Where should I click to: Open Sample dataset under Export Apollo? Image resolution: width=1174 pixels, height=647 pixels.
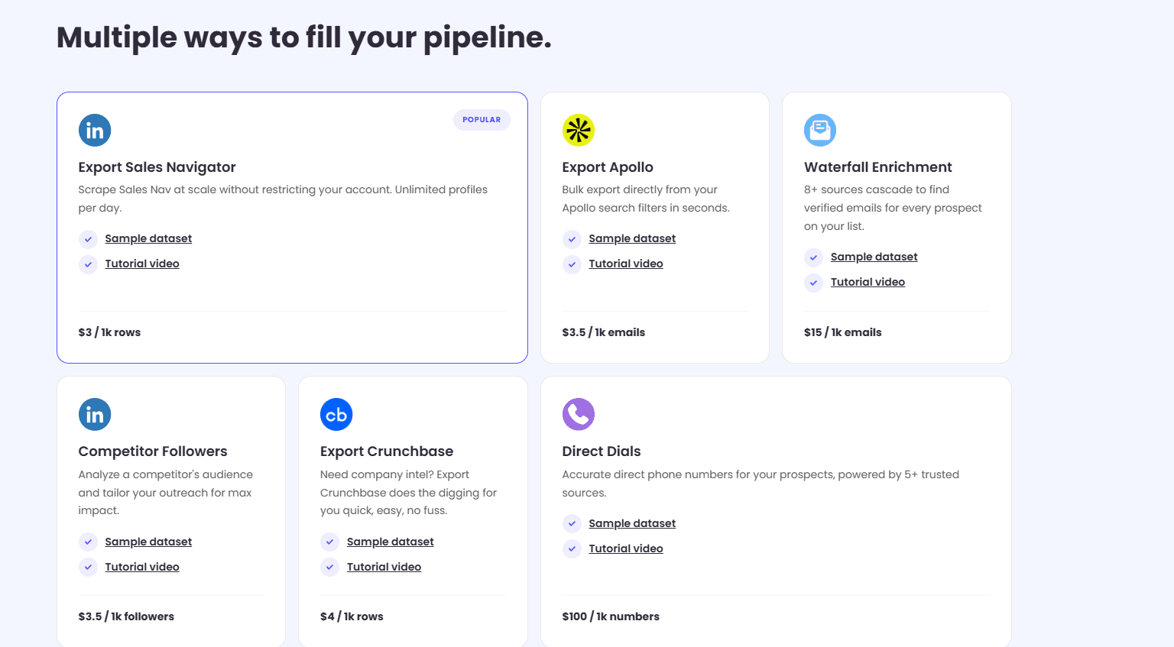tap(632, 238)
